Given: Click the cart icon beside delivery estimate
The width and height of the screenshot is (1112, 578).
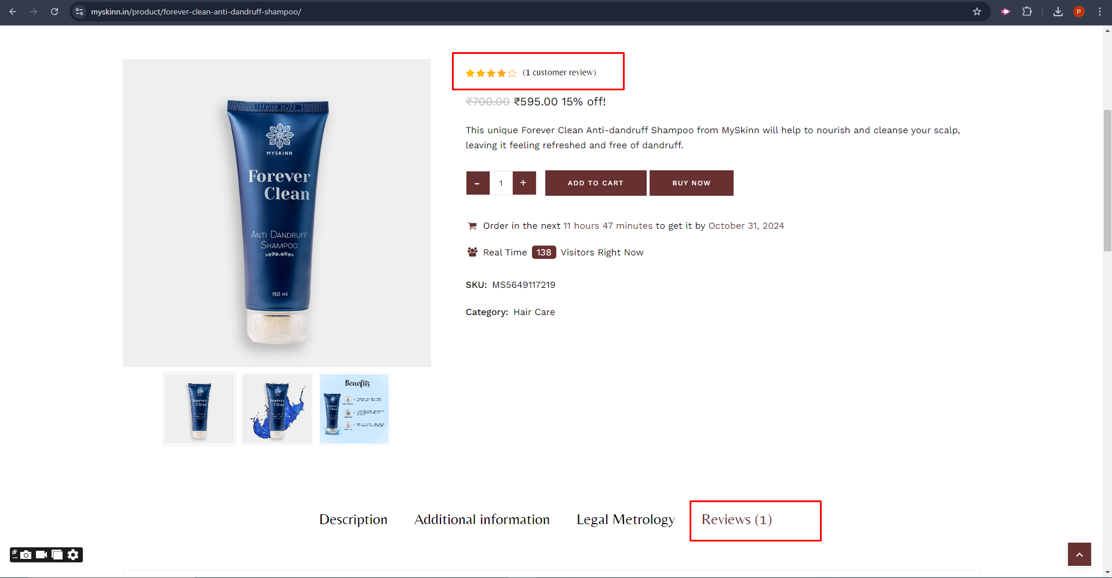Looking at the screenshot, I should pyautogui.click(x=472, y=226).
